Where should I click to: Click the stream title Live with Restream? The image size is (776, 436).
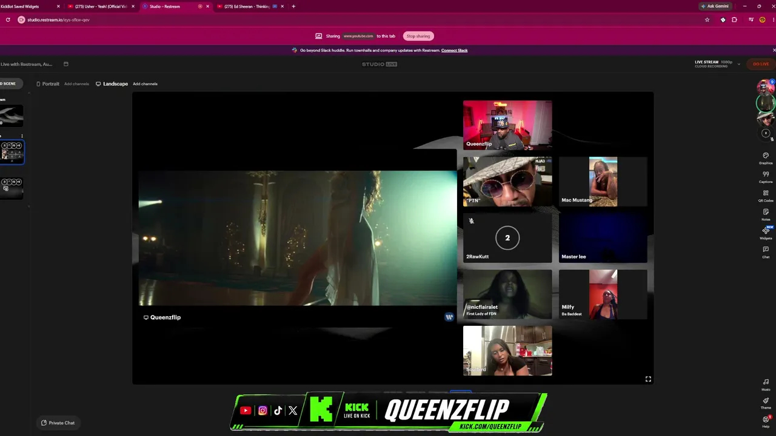[27, 64]
